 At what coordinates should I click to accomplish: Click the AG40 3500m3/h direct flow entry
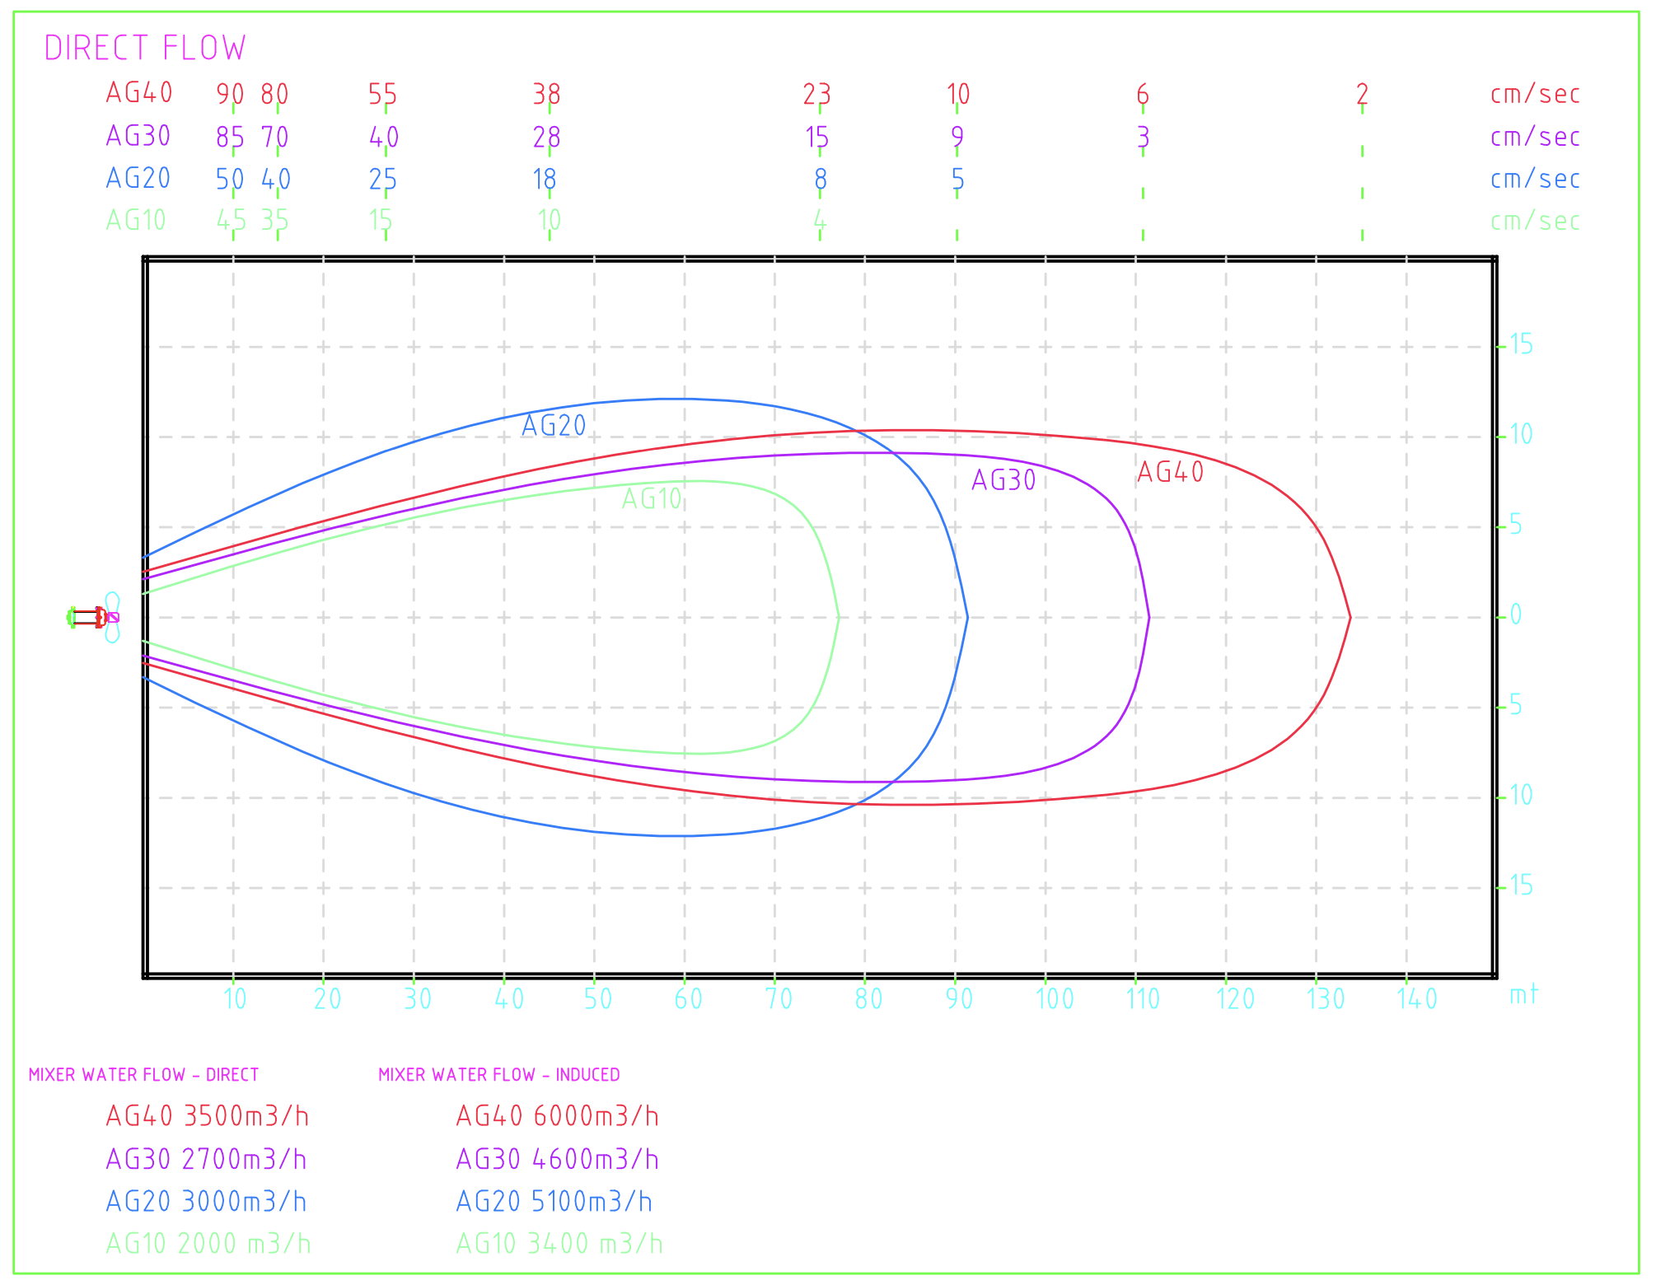(207, 1116)
